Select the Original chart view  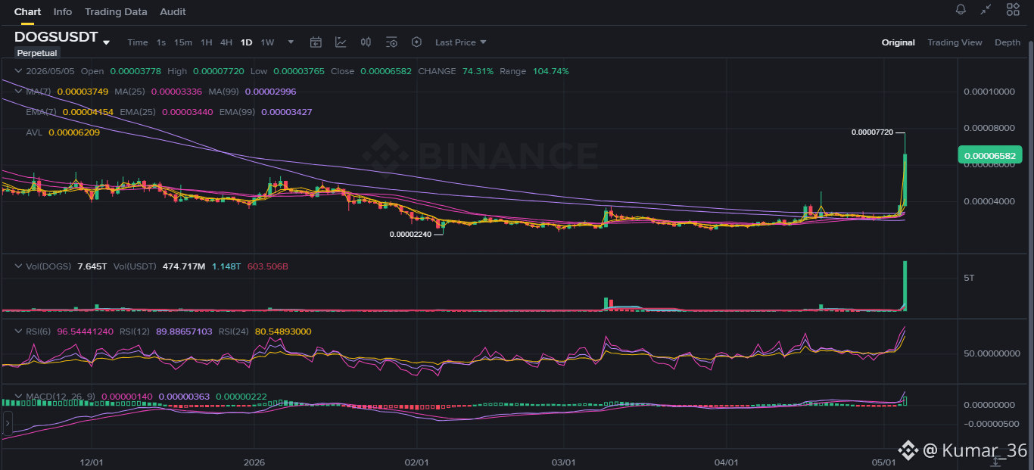click(898, 42)
